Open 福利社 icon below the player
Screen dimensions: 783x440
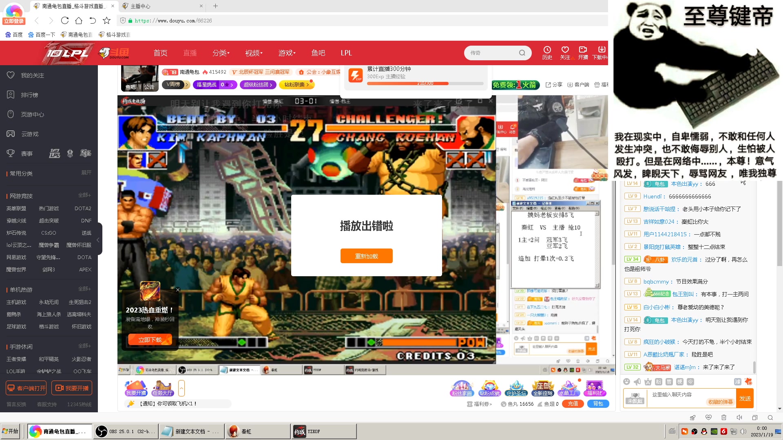pyautogui.click(x=595, y=388)
